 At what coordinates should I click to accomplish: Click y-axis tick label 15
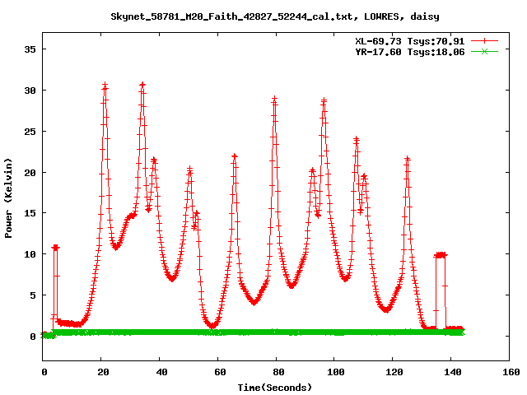(x=30, y=213)
